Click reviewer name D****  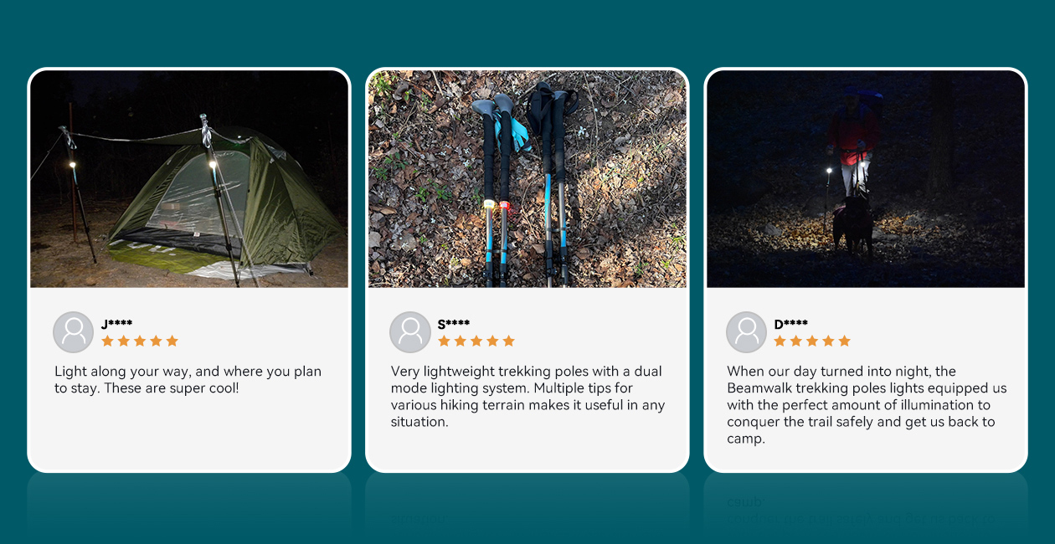point(790,324)
